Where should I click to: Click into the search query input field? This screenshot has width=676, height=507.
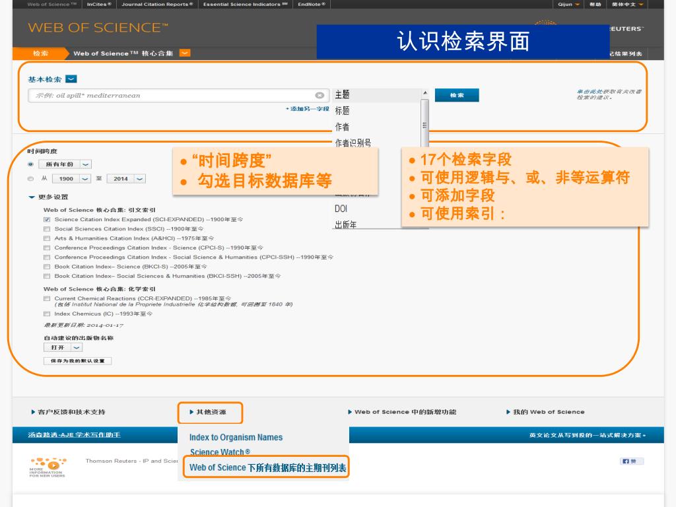pyautogui.click(x=178, y=96)
